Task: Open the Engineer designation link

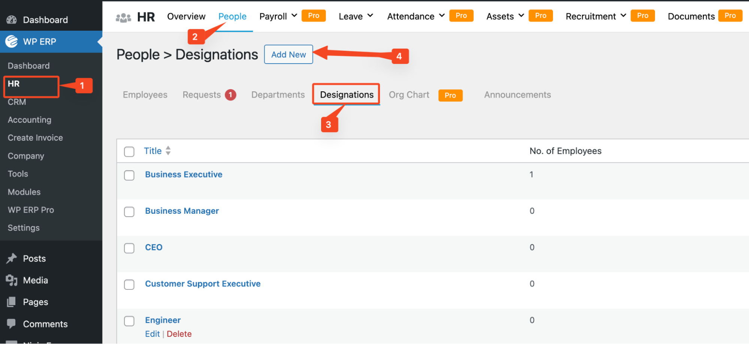Action: pos(163,320)
